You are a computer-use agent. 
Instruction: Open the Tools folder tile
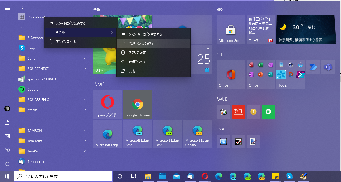click(291, 75)
